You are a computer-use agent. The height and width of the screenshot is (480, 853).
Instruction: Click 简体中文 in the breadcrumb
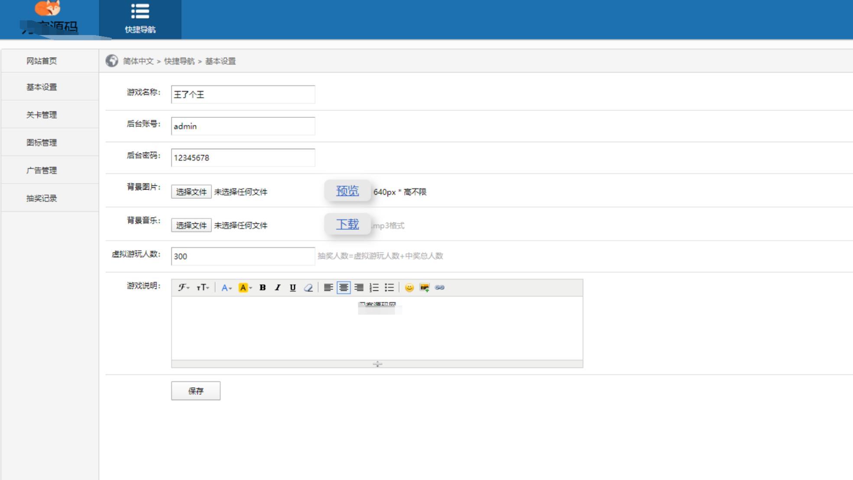[138, 61]
